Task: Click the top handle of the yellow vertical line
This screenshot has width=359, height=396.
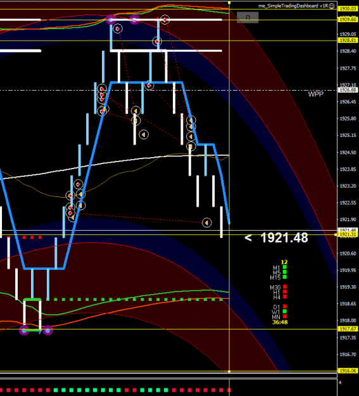Action: tap(229, 3)
